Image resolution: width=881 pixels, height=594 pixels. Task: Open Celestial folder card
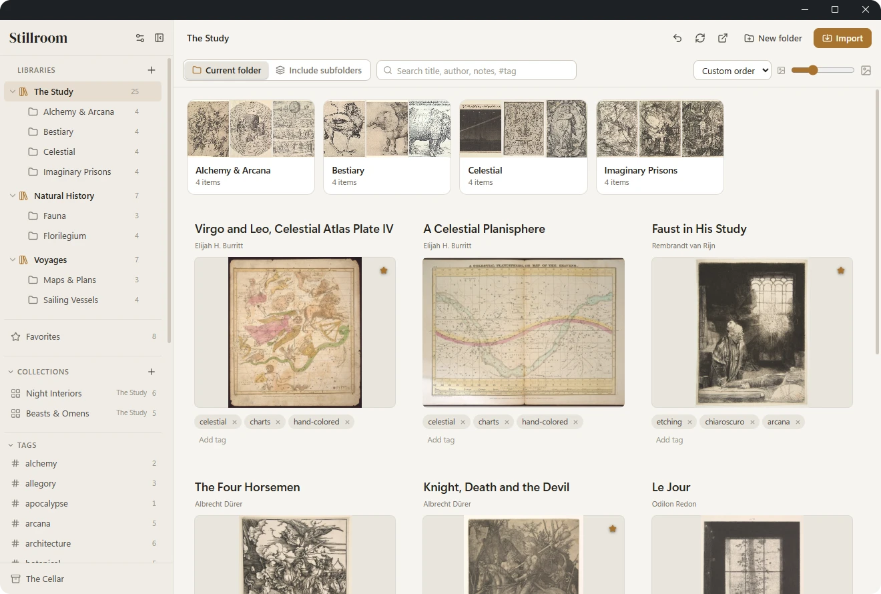coord(523,147)
